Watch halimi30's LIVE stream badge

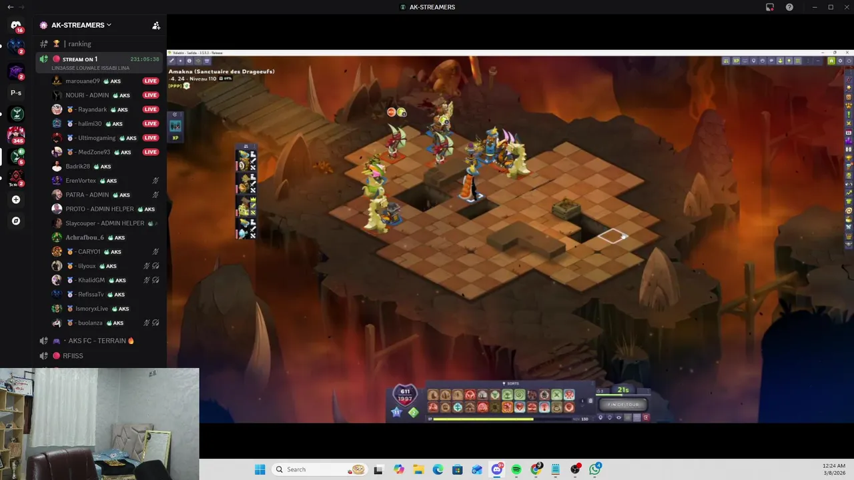click(x=151, y=123)
